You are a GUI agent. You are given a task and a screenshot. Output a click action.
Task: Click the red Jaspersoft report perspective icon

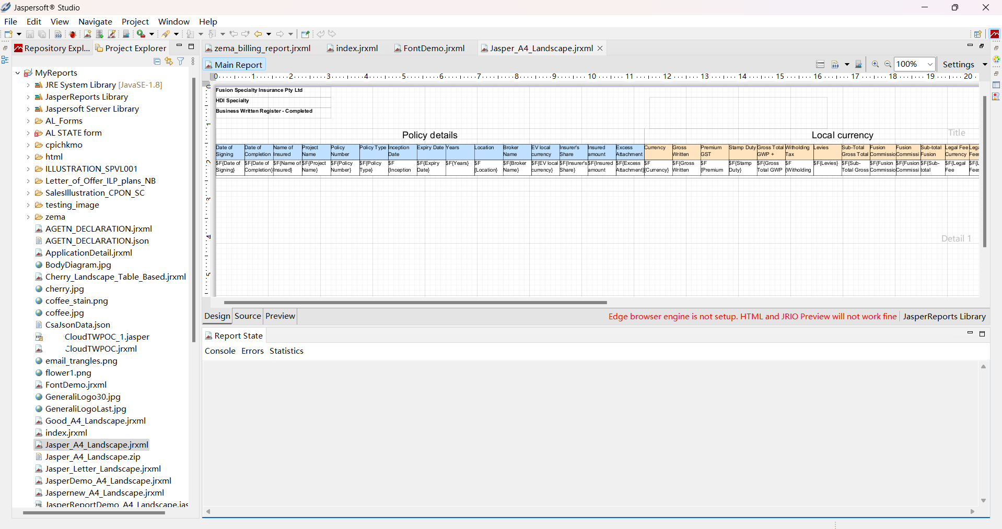point(995,34)
